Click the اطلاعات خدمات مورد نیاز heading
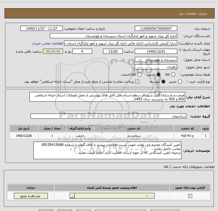Screen dimensions: 218x211 click(x=190, y=106)
